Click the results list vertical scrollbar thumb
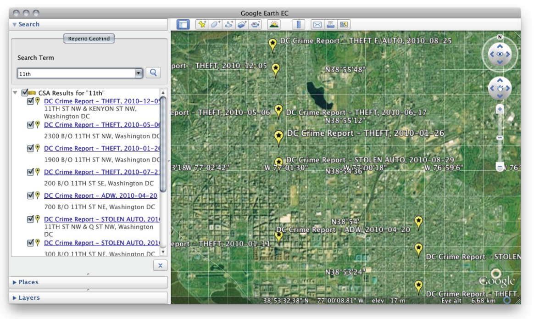 coord(163,145)
